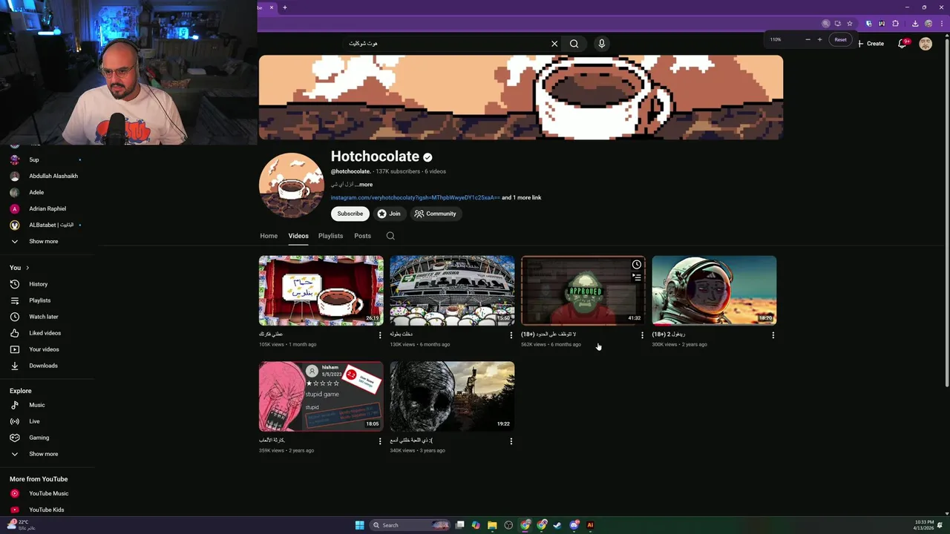
Task: Open File Explorer from the taskbar
Action: click(492, 525)
